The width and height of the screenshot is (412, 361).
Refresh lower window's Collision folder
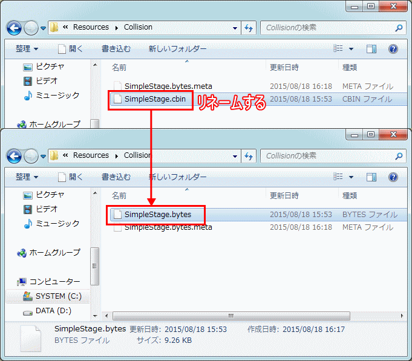tap(249, 156)
